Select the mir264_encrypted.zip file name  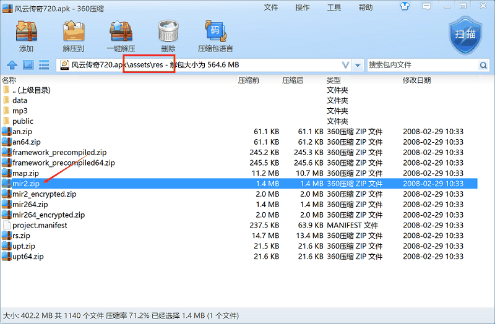coord(49,215)
